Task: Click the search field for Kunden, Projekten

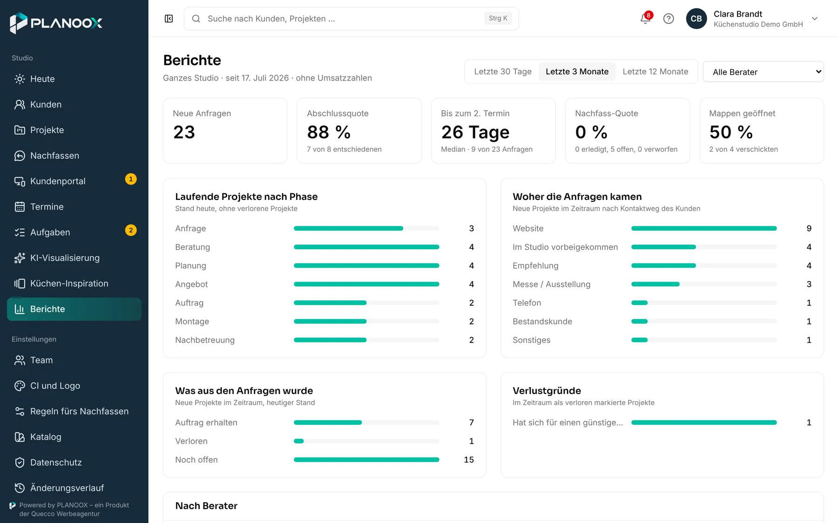Action: click(x=351, y=19)
